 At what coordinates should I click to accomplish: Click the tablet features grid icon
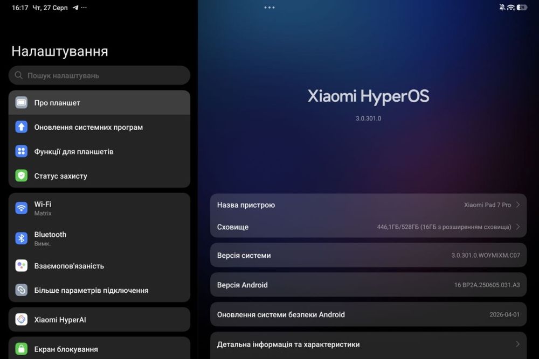coord(22,151)
